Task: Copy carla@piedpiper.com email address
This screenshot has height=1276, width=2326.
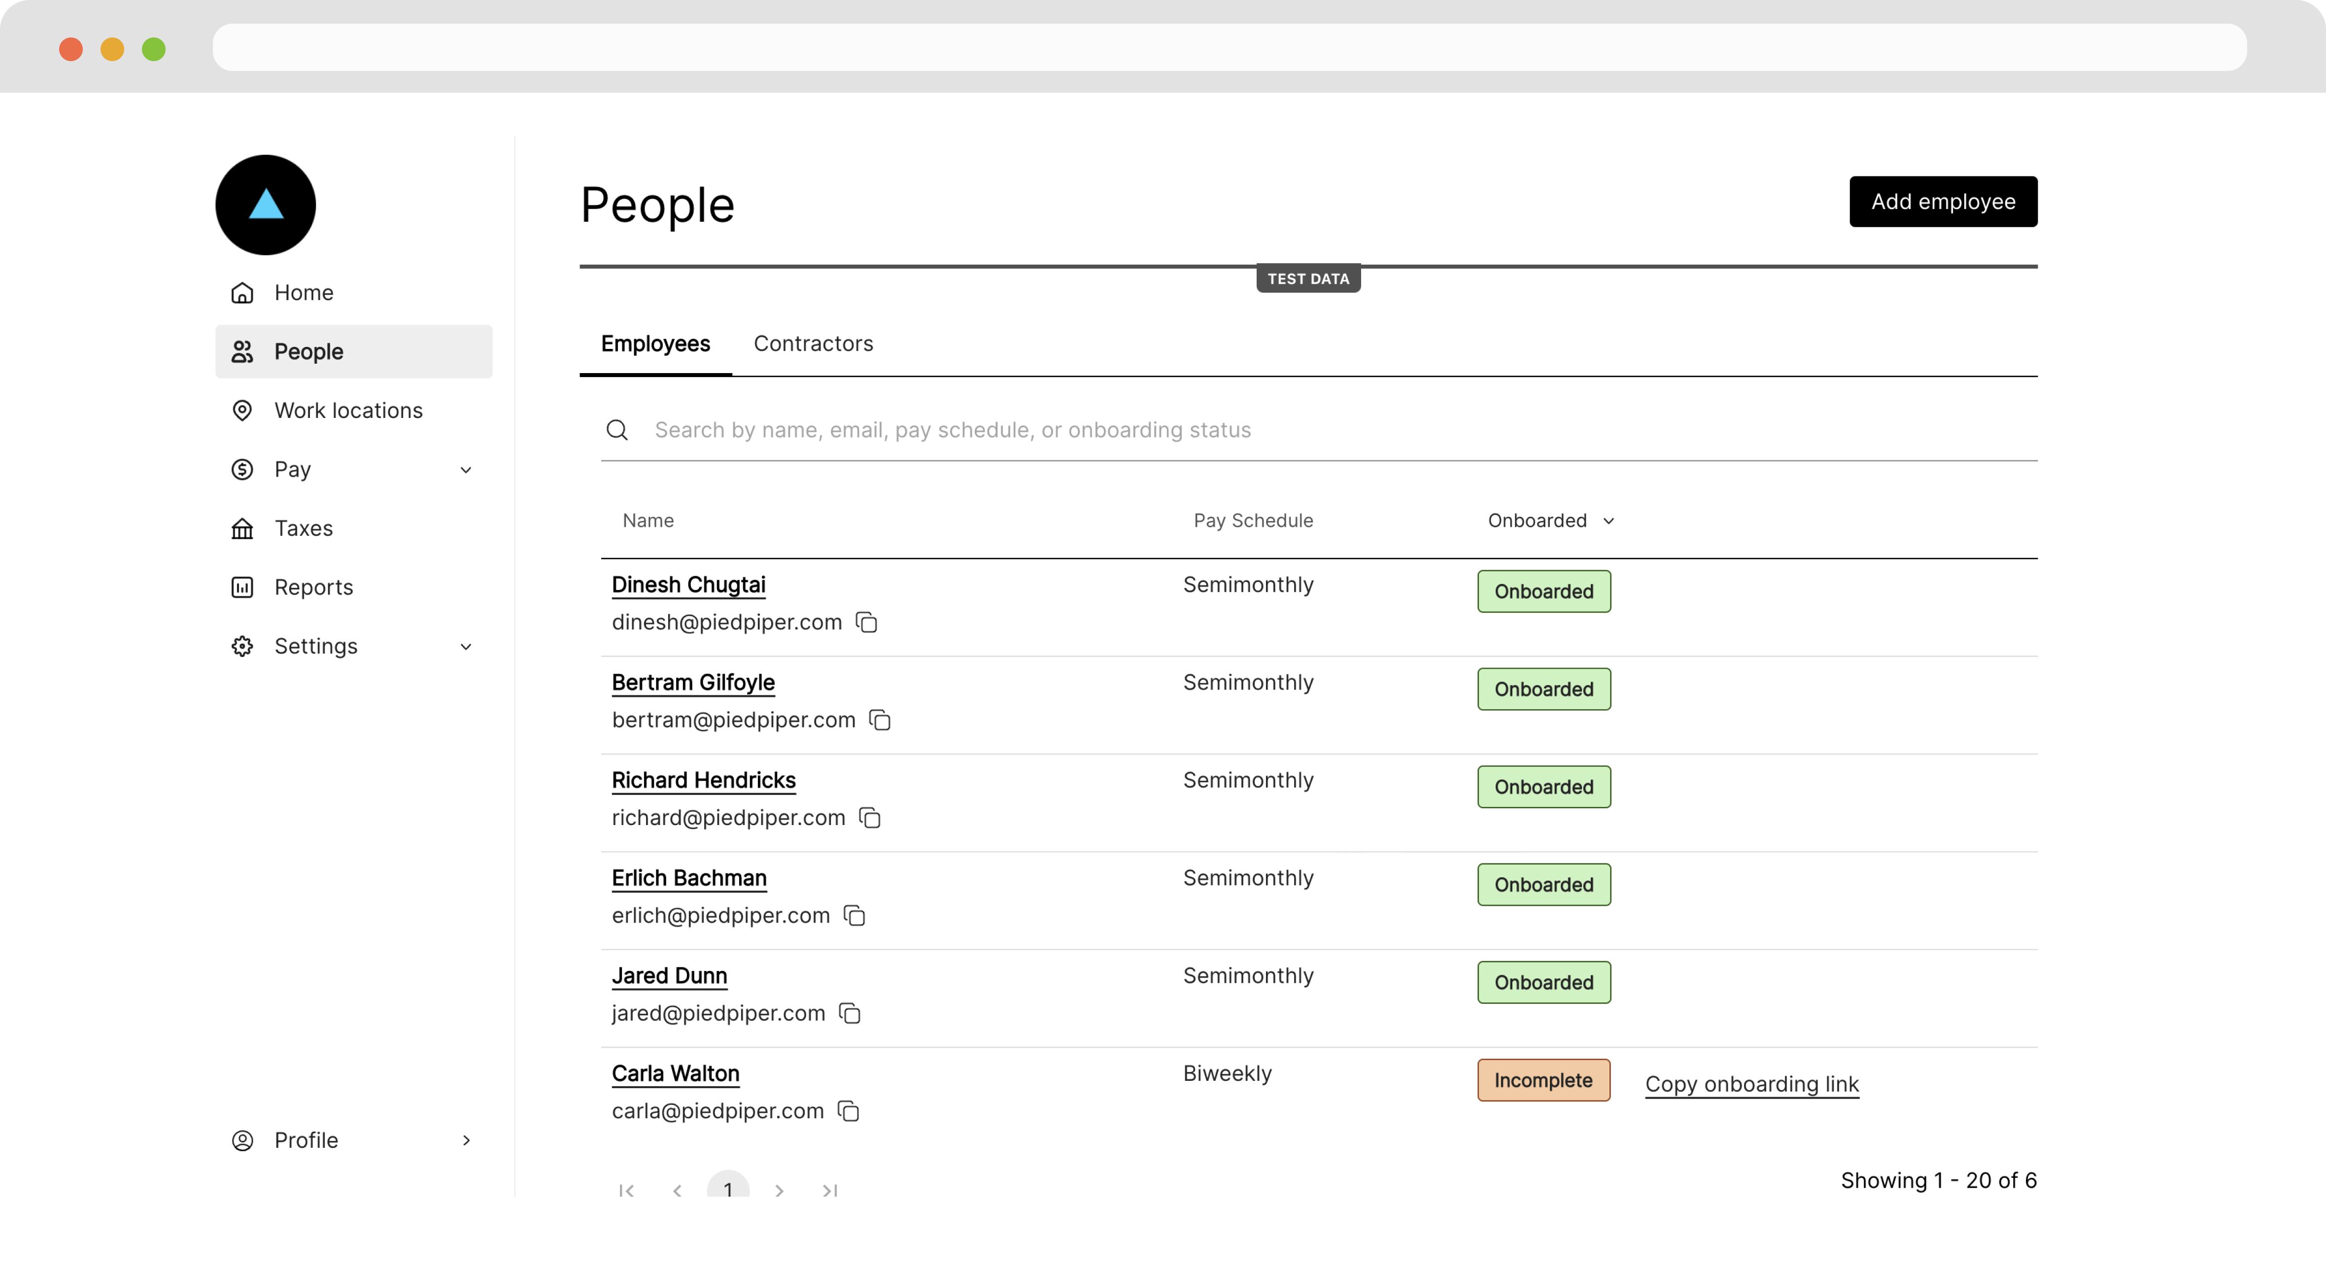Action: point(849,1110)
